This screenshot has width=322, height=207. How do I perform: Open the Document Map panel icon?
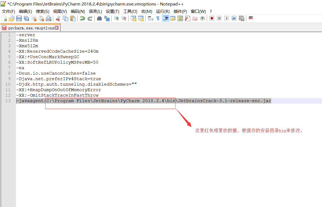[x=180, y=18]
